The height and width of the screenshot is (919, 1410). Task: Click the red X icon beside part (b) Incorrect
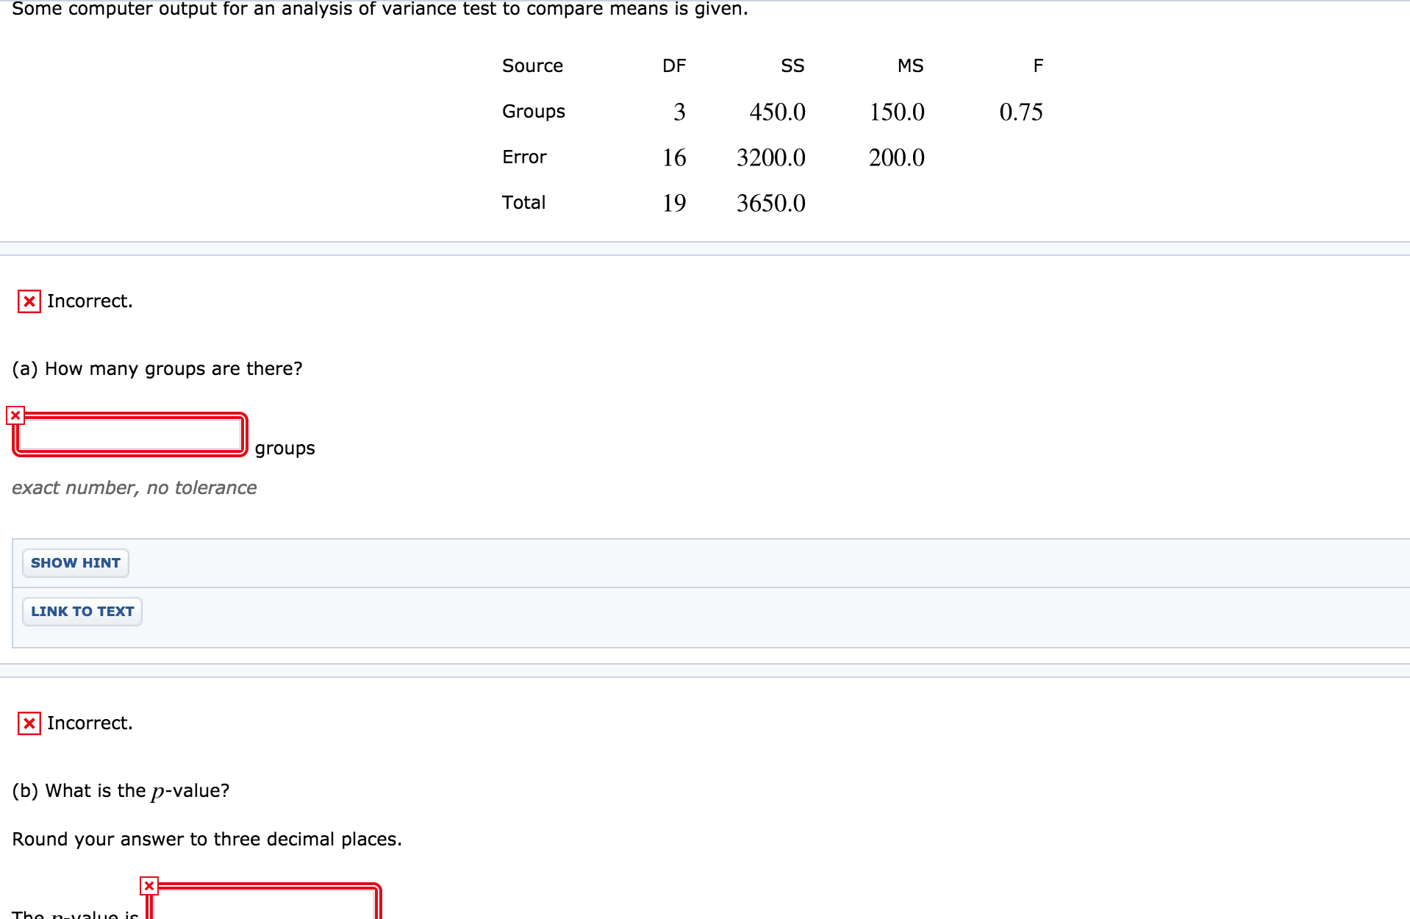(29, 723)
